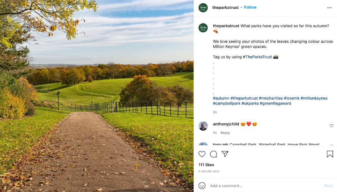Like the post with the heart icon
337x192 pixels.
coord(202,154)
